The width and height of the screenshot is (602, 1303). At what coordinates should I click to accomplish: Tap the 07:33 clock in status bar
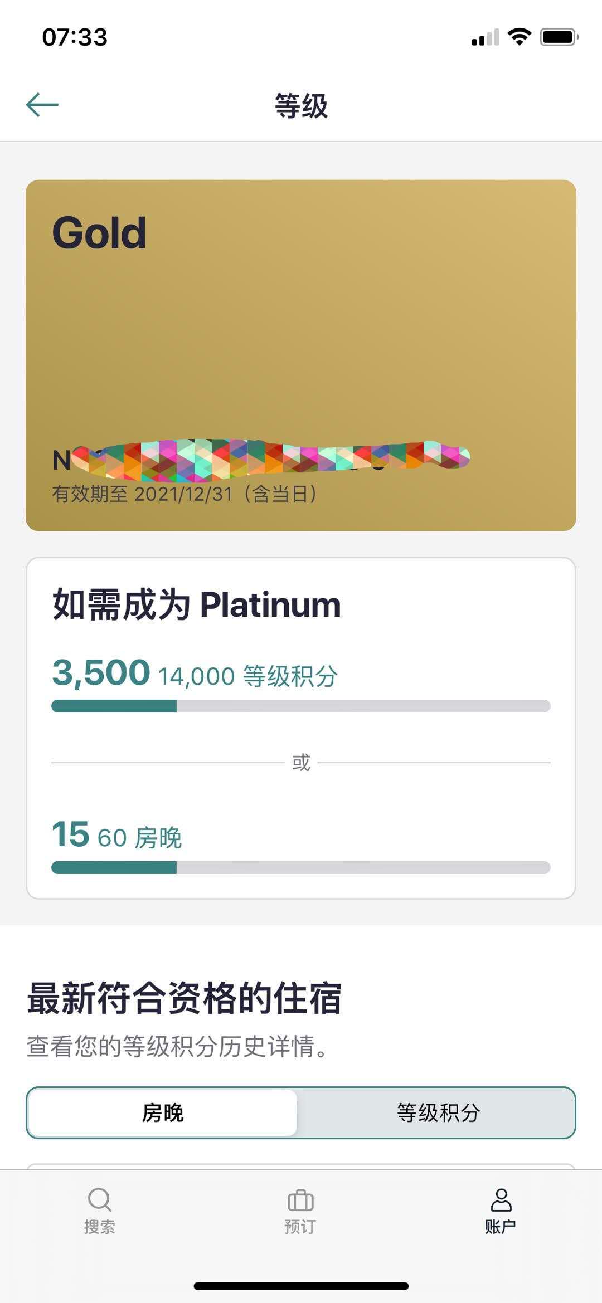point(75,37)
